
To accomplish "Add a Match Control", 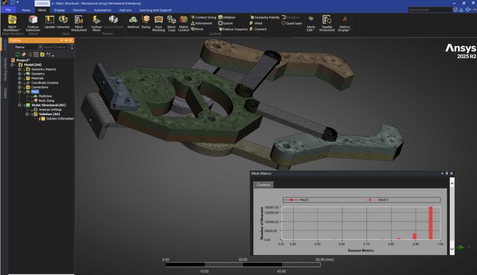I will (184, 23).
